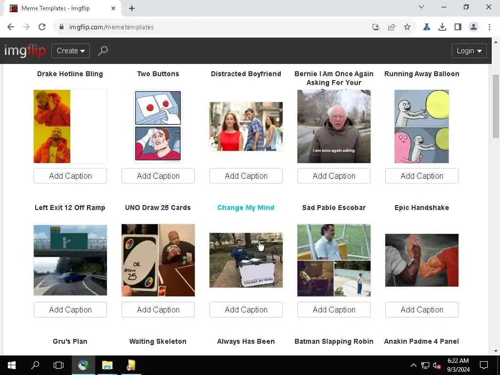Image resolution: width=500 pixels, height=375 pixels.
Task: Add Caption to UNO Draw 25 Cards
Action: (158, 310)
